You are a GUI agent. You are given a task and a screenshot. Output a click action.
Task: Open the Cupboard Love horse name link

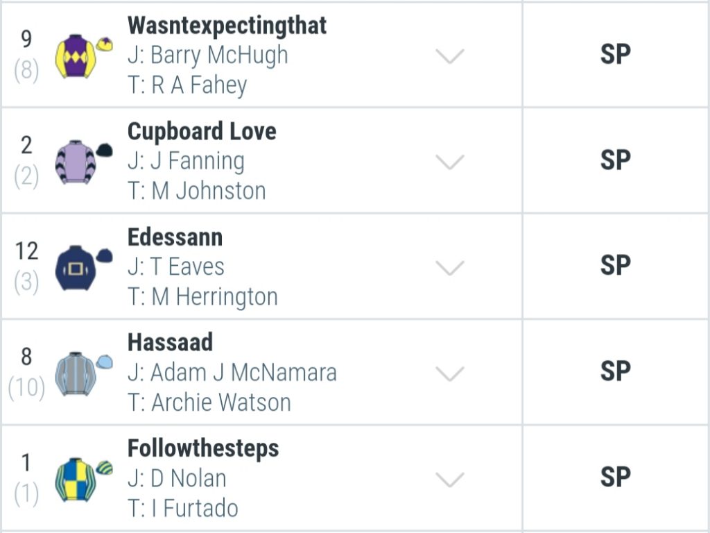click(x=202, y=131)
